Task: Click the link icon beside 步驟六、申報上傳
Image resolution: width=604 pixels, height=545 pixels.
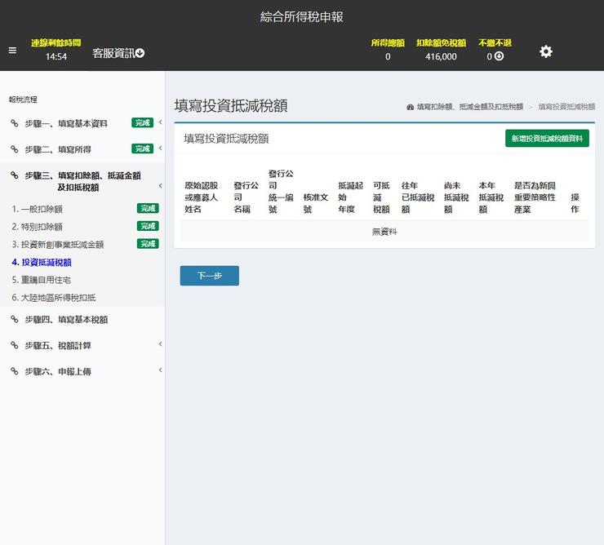Action: [15, 371]
